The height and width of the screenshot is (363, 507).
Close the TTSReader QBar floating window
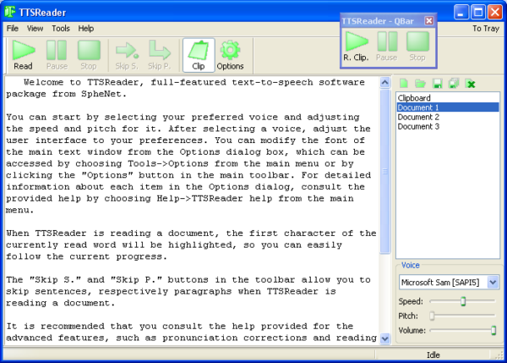pos(428,21)
